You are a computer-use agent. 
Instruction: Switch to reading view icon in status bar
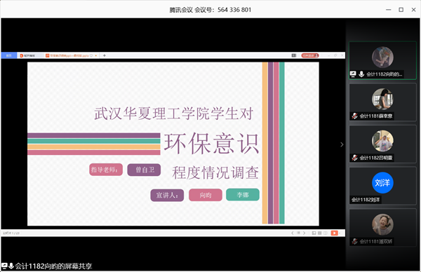326,233
